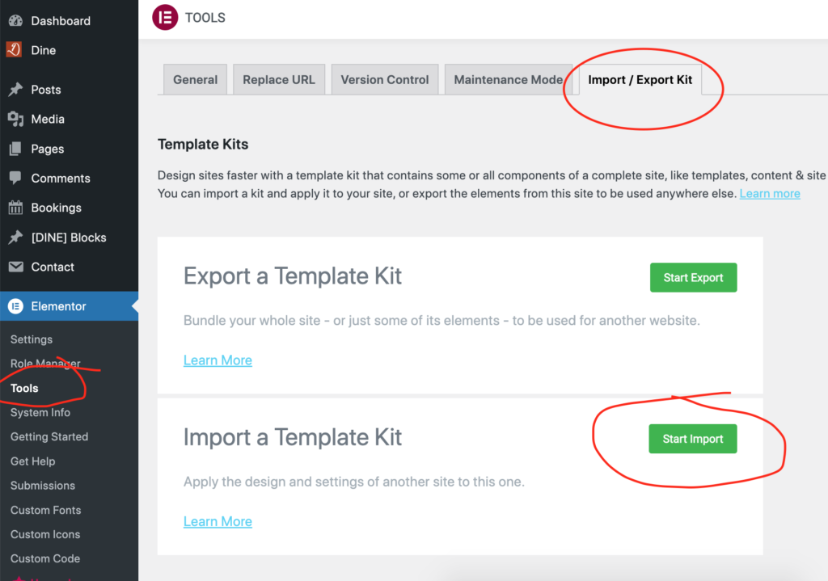Screen dimensions: 828x581
Task: Click the Elementor logo in header
Action: [165, 18]
